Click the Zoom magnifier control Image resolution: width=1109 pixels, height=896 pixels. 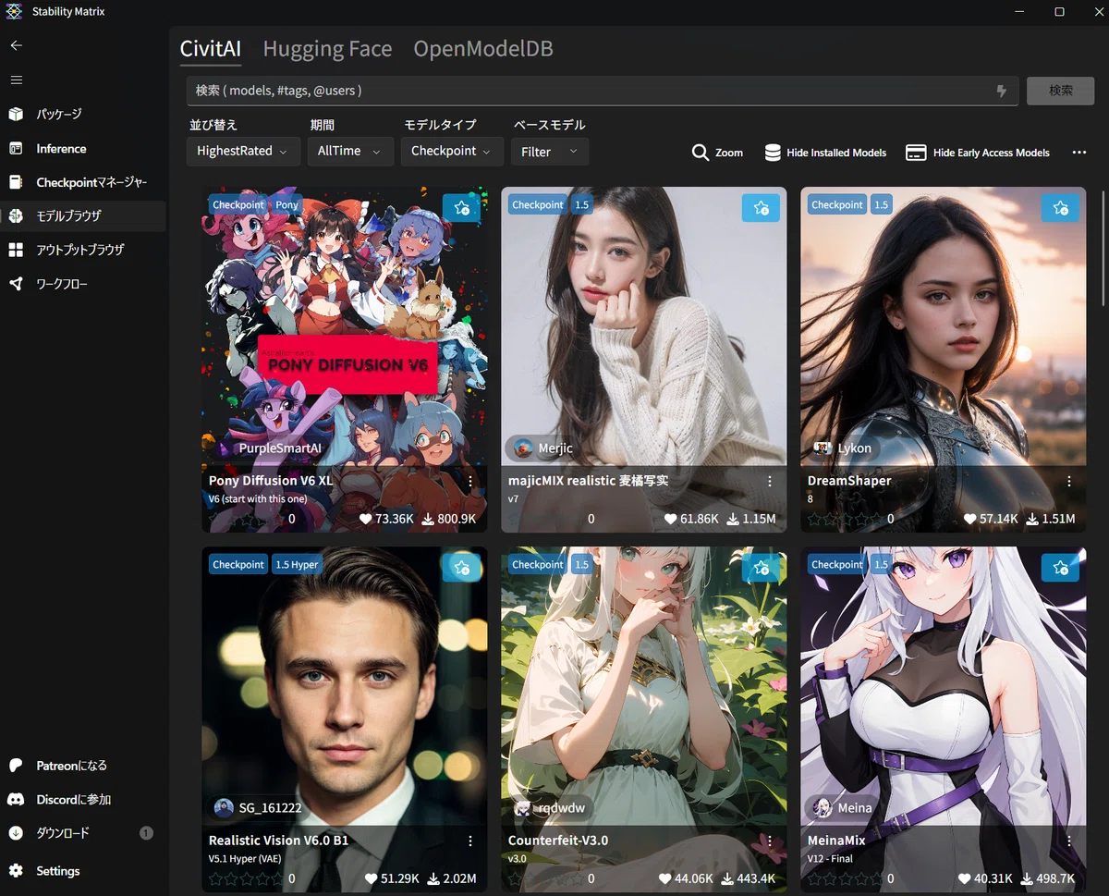pos(717,153)
